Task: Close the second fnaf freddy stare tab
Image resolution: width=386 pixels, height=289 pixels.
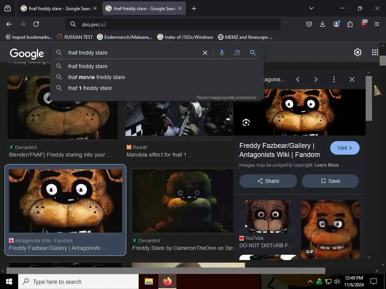Action: click(180, 8)
